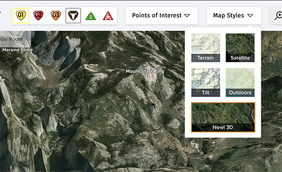
Task: Choose the Satellite map style
Action: coord(240,48)
